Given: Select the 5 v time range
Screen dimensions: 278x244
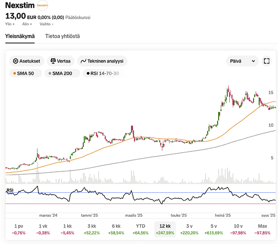Looking at the screenshot, I should [x=214, y=229].
